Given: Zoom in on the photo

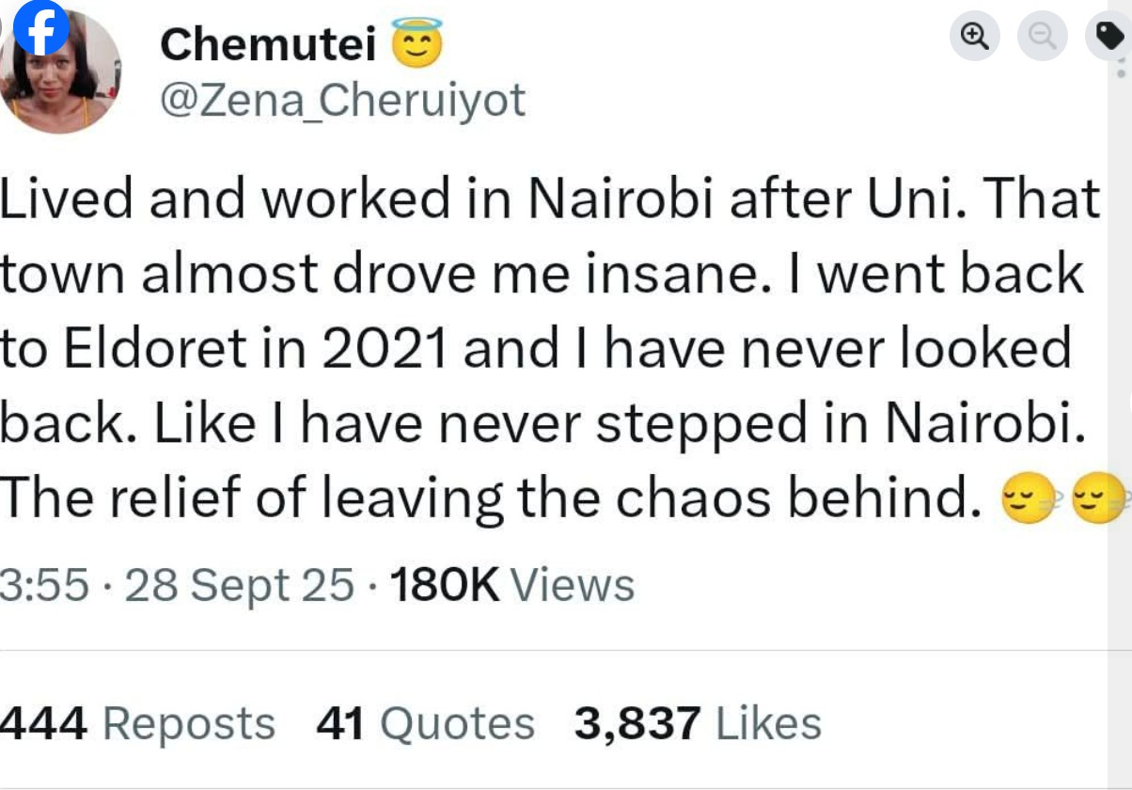Looking at the screenshot, I should [974, 36].
